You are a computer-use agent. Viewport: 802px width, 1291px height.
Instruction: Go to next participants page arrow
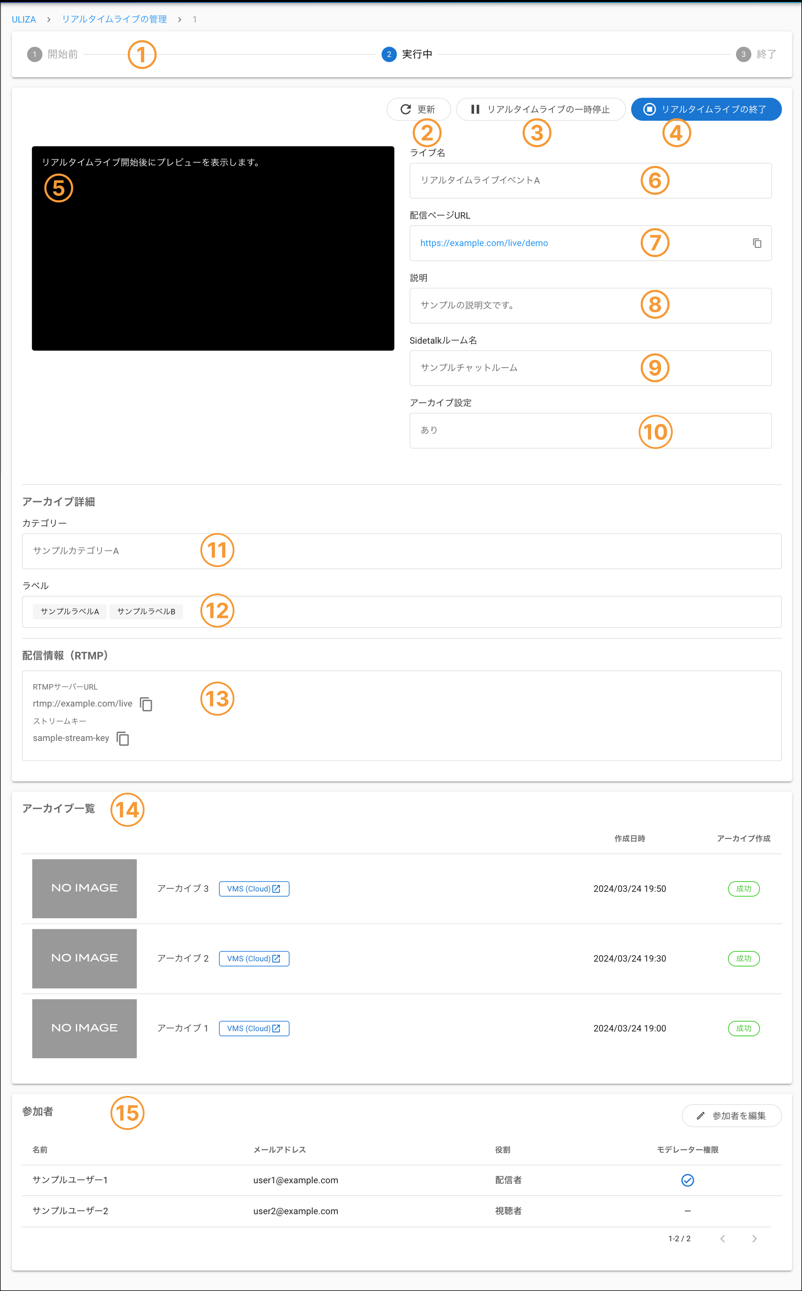pyautogui.click(x=754, y=1238)
